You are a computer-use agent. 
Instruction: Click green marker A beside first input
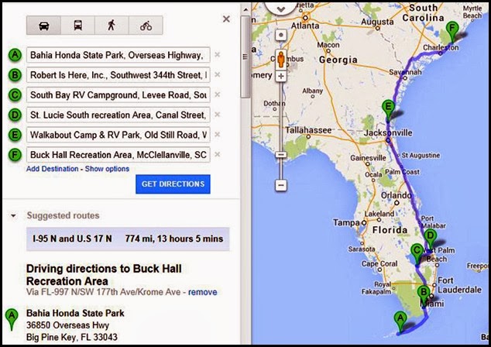pyautogui.click(x=15, y=55)
